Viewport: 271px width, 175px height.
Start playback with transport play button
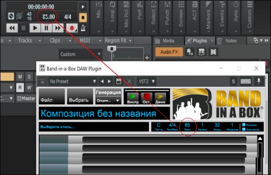pos(35,28)
